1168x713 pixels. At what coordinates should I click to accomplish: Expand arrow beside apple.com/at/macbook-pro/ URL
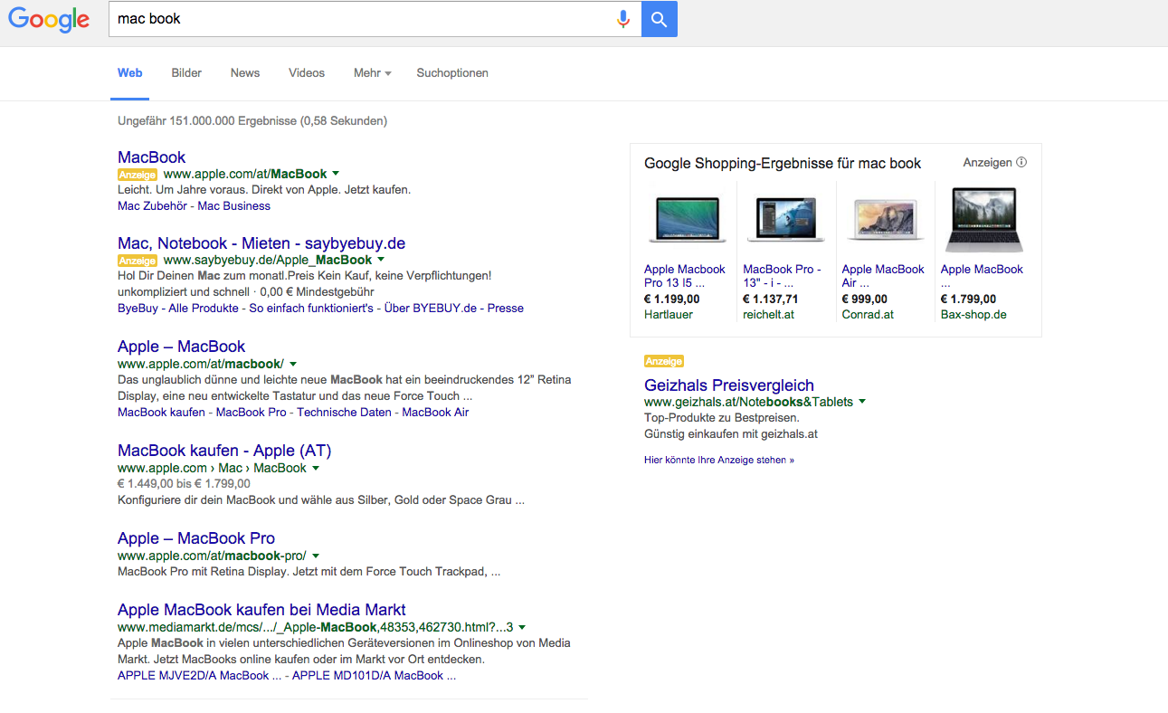click(315, 556)
